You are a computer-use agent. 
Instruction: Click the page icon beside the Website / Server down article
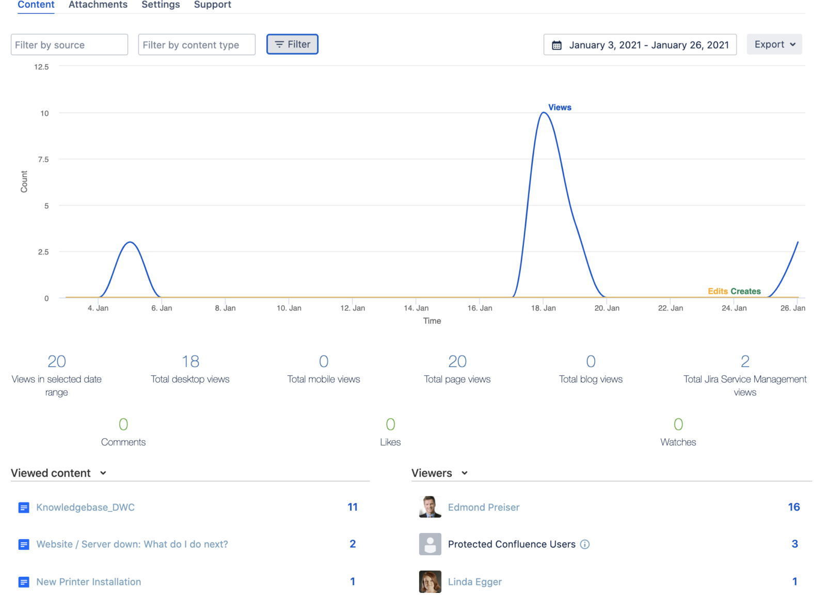[x=24, y=544]
